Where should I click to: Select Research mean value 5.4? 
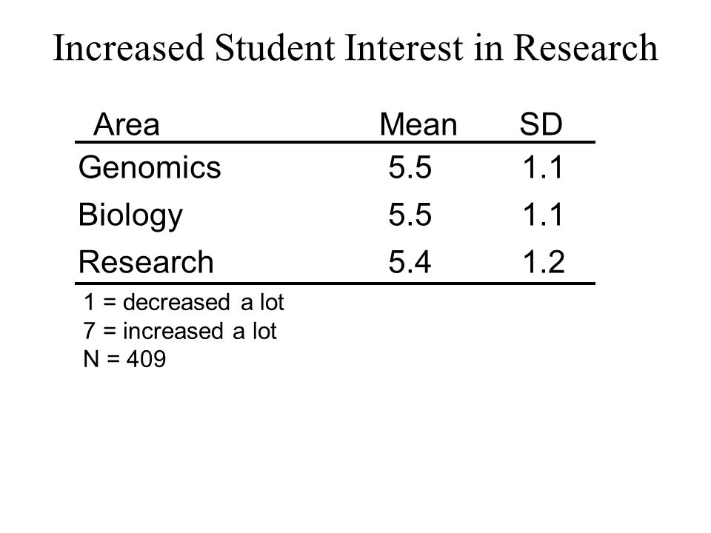tap(410, 262)
